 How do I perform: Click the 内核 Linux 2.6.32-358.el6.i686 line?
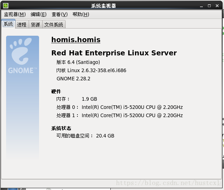[91, 70]
